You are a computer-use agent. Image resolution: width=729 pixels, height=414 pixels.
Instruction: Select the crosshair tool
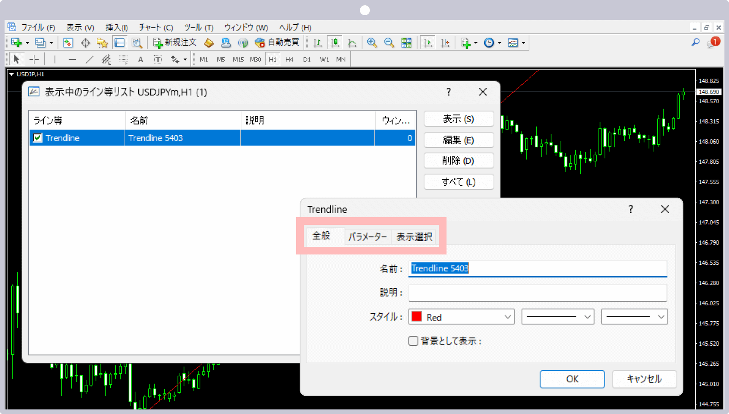pos(34,59)
